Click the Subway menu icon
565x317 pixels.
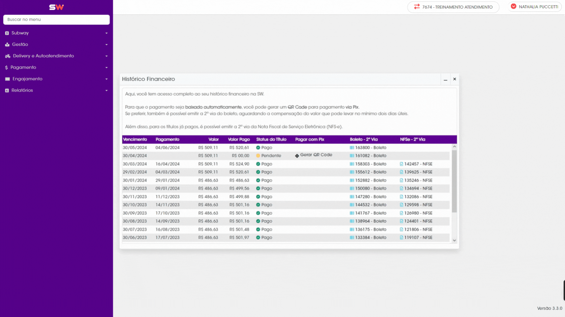(7, 33)
